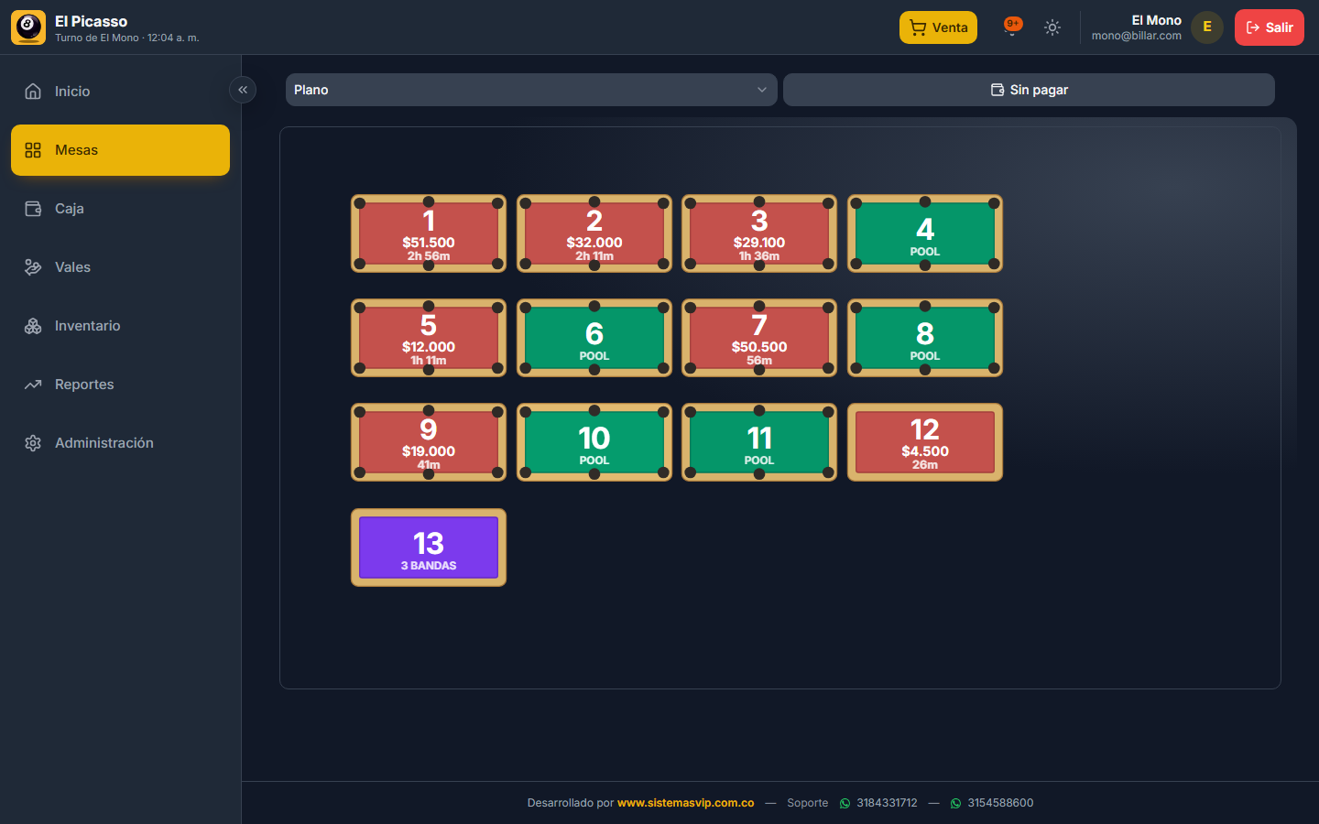
Task: Open purple 3 Bandas table 13
Action: (x=429, y=548)
